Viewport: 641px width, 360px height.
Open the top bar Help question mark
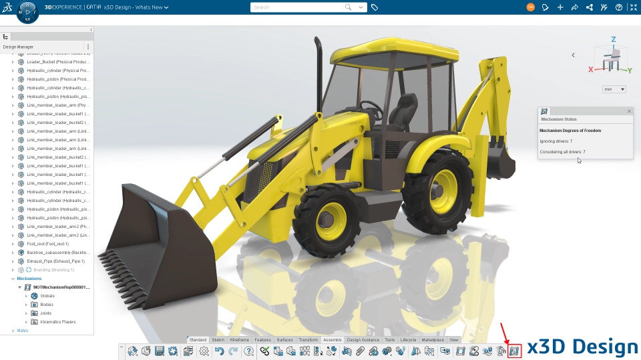point(619,7)
